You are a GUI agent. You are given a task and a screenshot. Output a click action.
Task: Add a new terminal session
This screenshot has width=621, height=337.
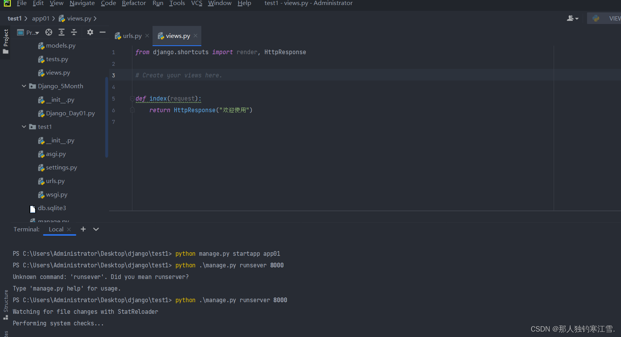[x=83, y=229]
